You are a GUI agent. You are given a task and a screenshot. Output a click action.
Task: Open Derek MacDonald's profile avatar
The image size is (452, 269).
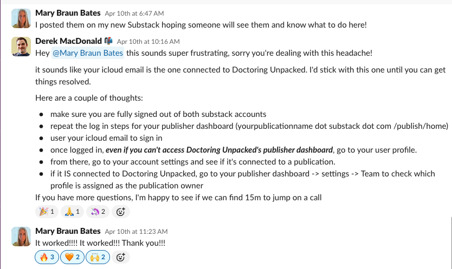[x=21, y=47]
